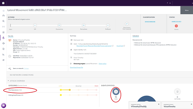Click the SHA1 hash value text
193x109 pixels.
(x=93, y=44)
